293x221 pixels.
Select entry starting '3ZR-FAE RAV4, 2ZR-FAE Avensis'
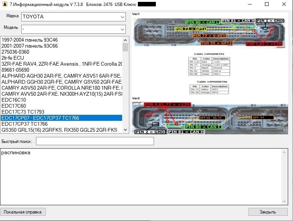coord(61,64)
